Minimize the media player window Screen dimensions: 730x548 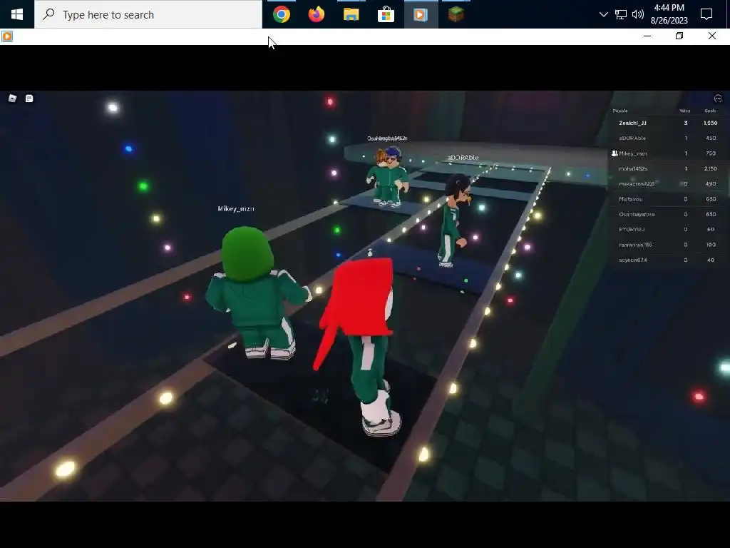(x=647, y=36)
